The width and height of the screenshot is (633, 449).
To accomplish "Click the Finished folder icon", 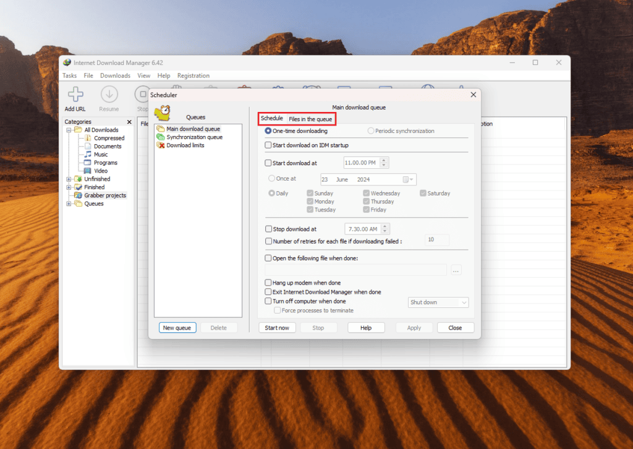I will pyautogui.click(x=79, y=187).
